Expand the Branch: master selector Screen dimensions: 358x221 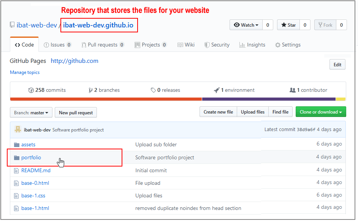point(31,113)
